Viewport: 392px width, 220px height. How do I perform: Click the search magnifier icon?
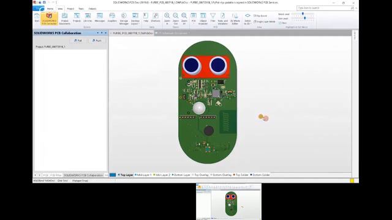click(352, 8)
